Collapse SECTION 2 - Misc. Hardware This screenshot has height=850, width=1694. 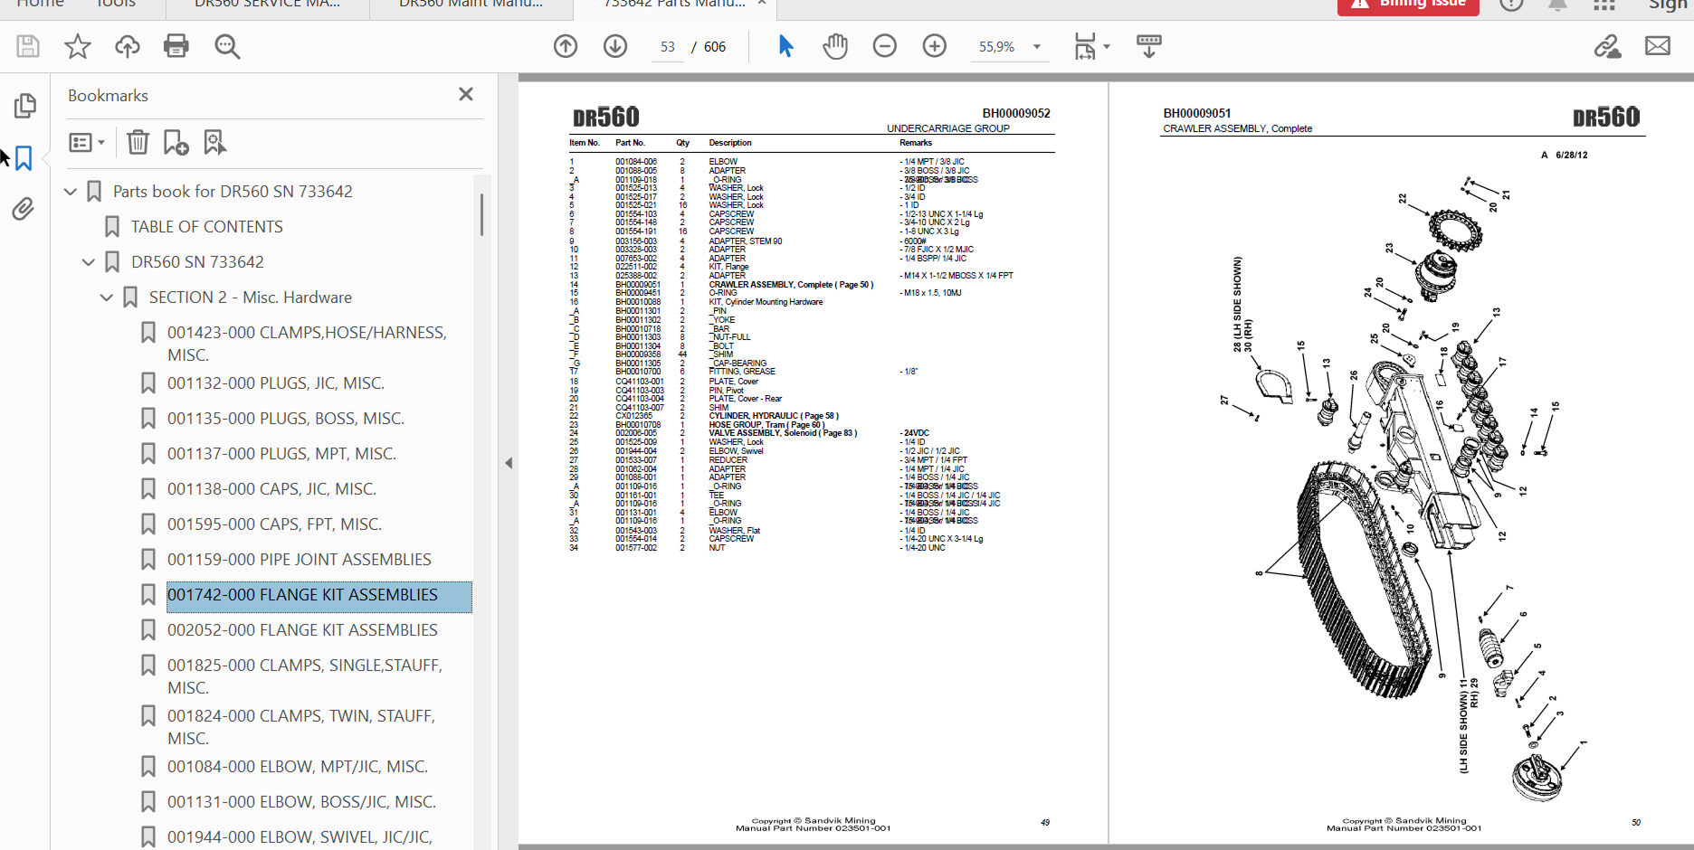[x=107, y=297]
